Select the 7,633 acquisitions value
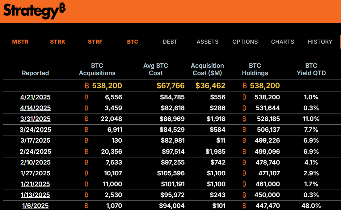 point(114,162)
